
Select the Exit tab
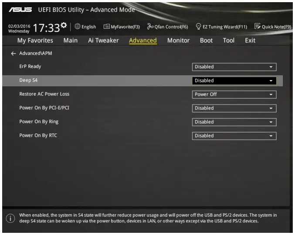[x=250, y=40]
